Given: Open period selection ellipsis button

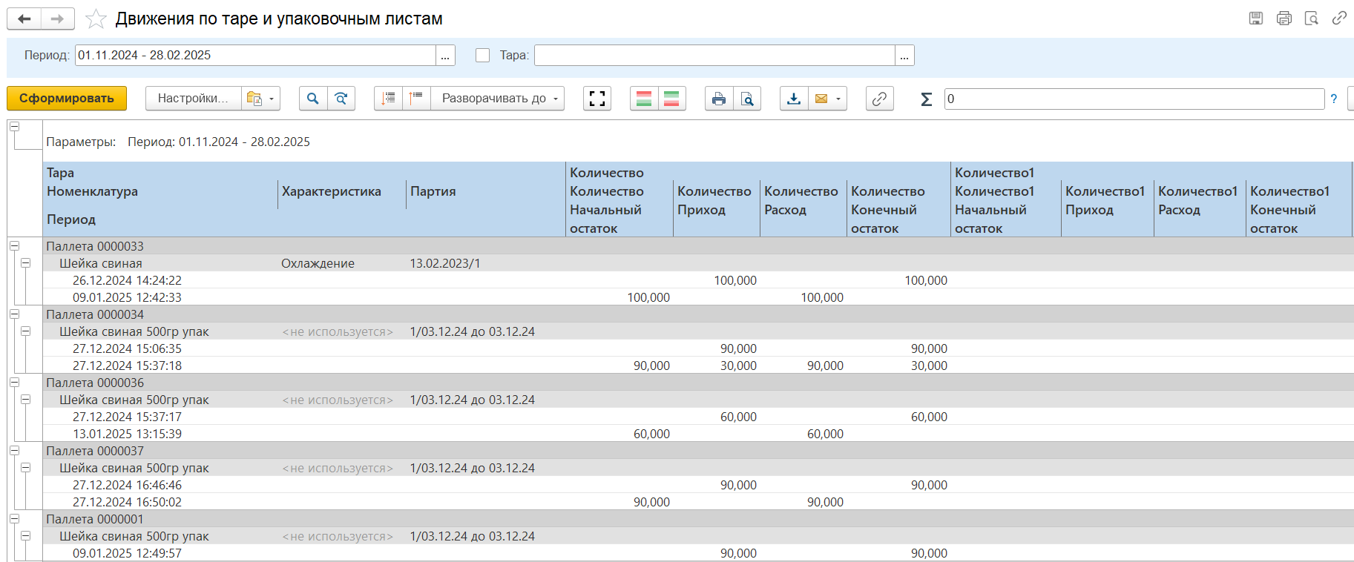Looking at the screenshot, I should click(445, 56).
